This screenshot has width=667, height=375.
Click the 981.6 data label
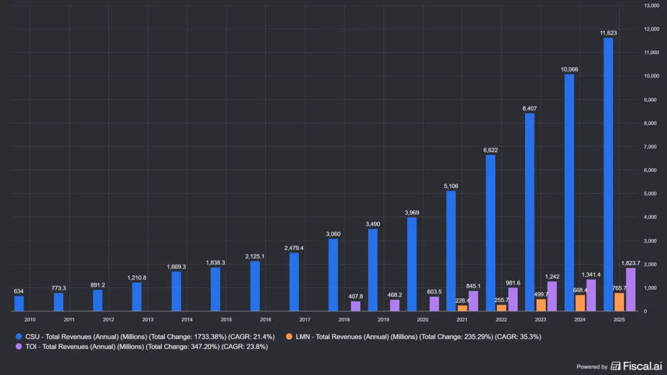click(x=513, y=283)
